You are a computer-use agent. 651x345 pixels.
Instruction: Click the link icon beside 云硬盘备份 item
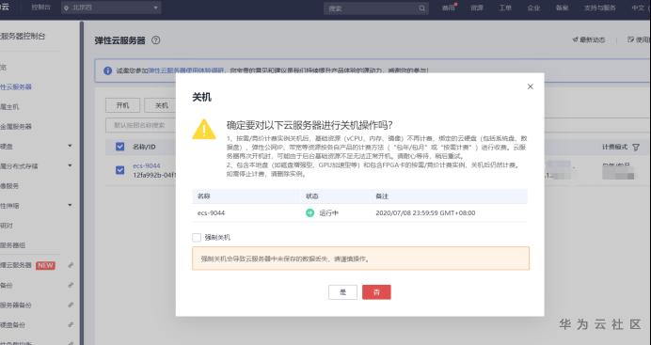[x=71, y=324]
